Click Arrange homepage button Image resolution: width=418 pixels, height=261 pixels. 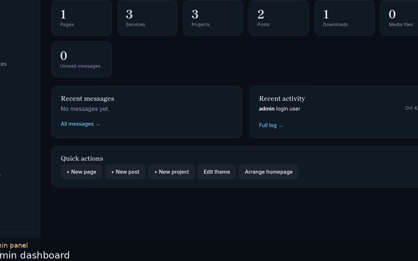[x=269, y=172]
